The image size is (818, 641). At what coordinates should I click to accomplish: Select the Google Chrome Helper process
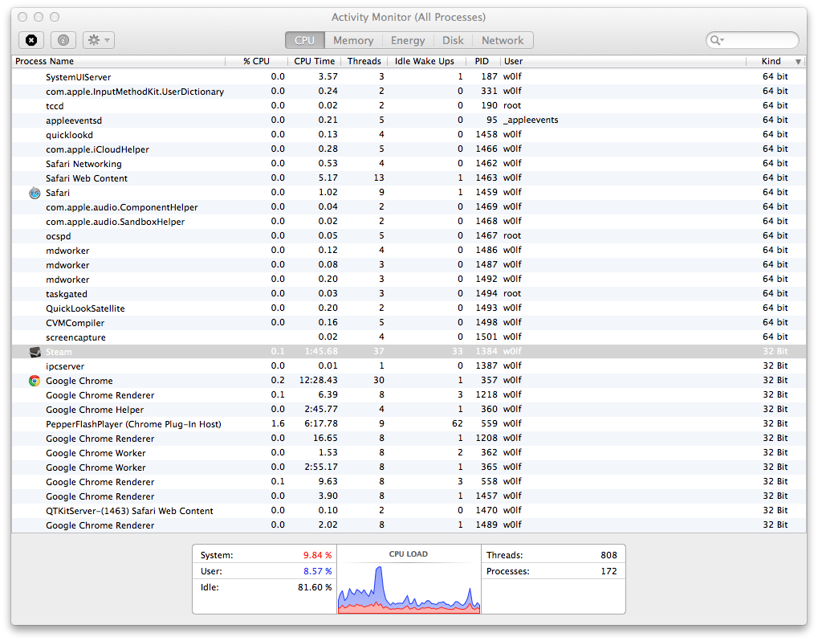(x=409, y=409)
